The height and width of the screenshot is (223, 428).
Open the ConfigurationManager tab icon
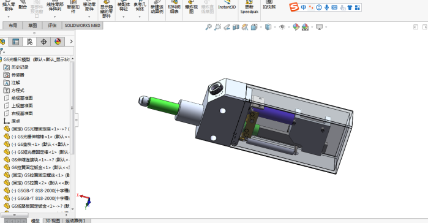pyautogui.click(x=29, y=42)
